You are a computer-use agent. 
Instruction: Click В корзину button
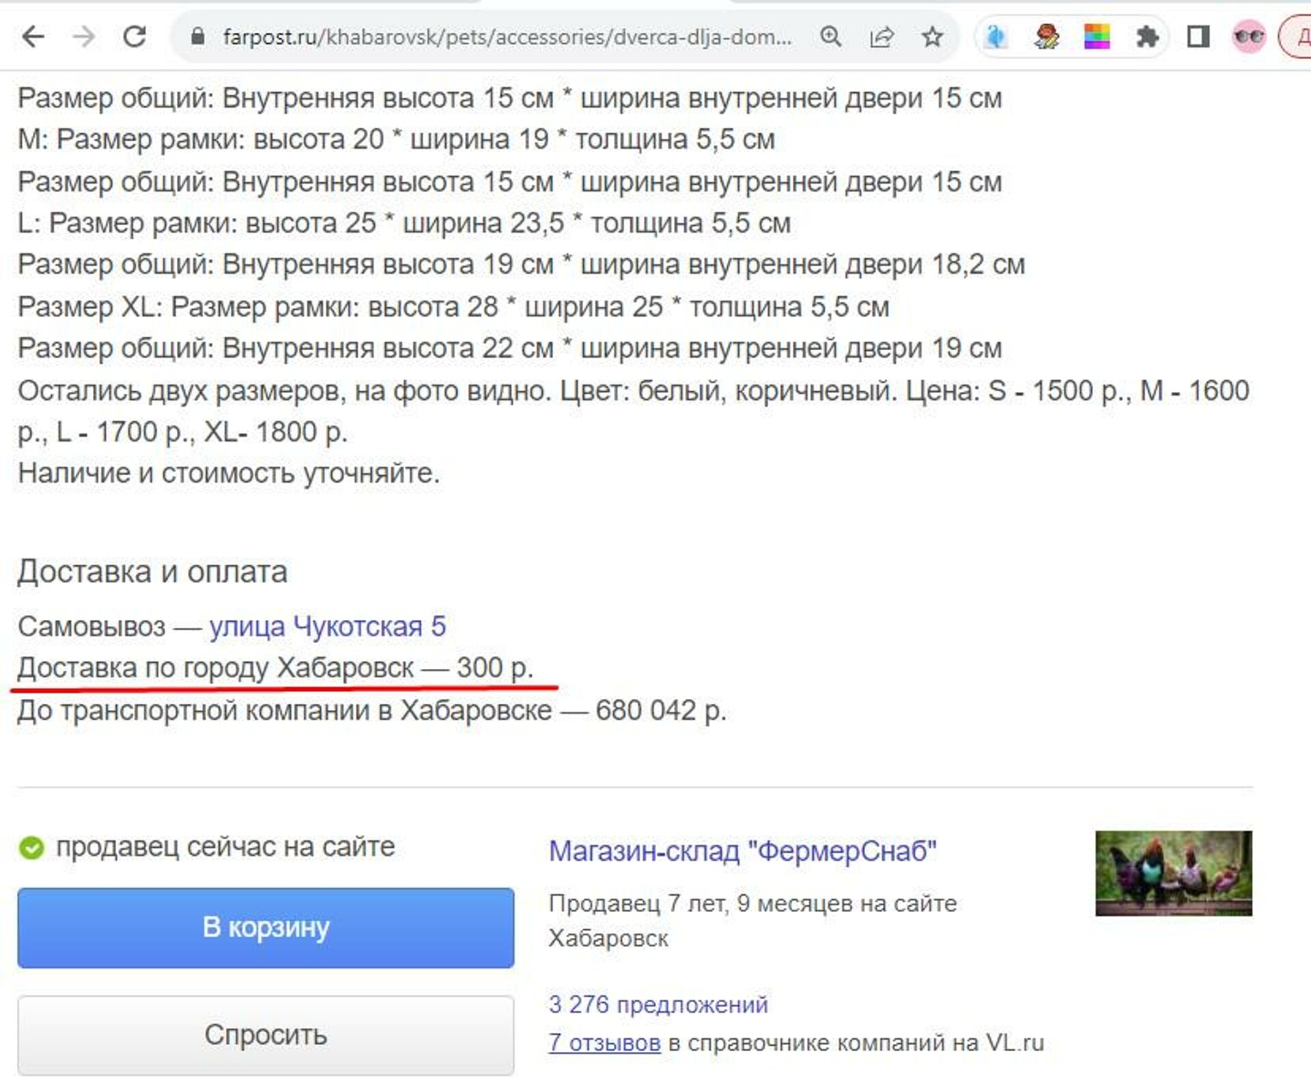pos(266,928)
